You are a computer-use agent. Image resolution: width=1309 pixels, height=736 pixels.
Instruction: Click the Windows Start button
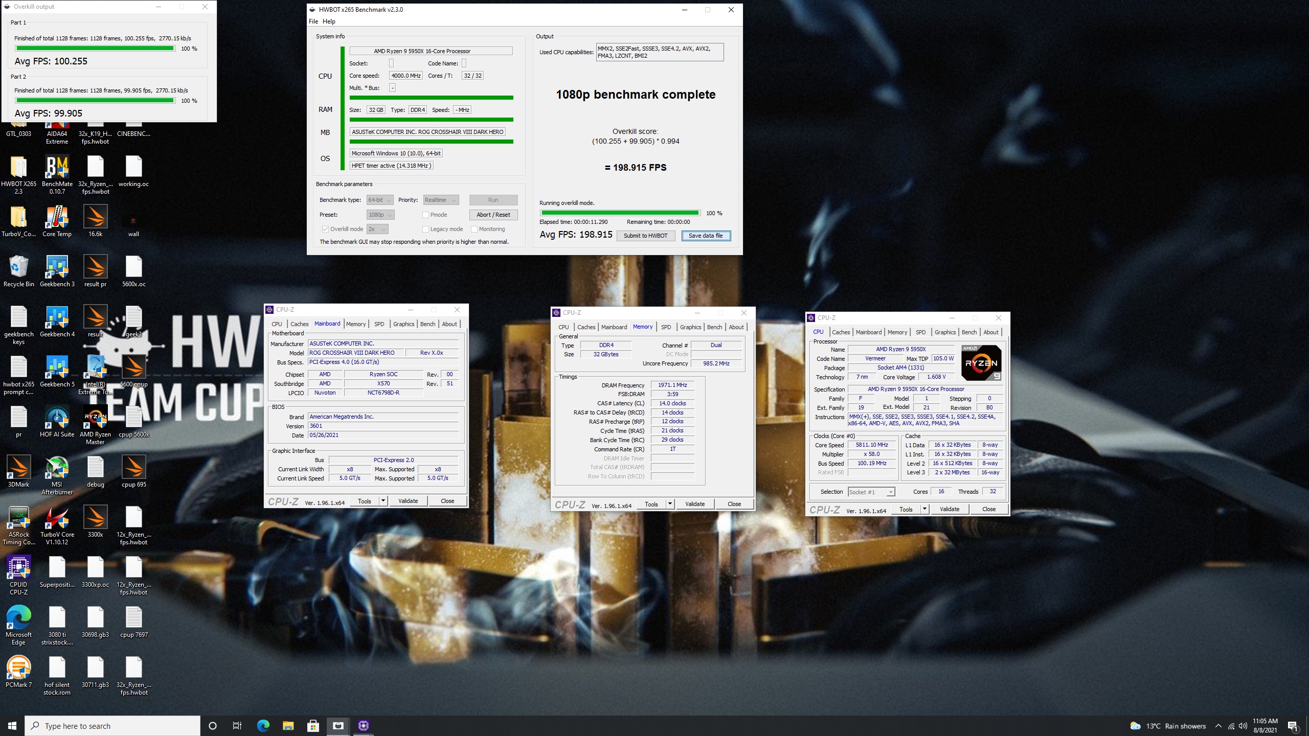point(12,726)
